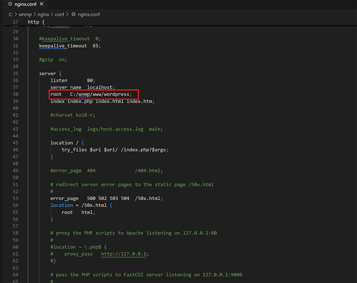
Task: Click line number 54 in gutter
Action: click(x=15, y=205)
